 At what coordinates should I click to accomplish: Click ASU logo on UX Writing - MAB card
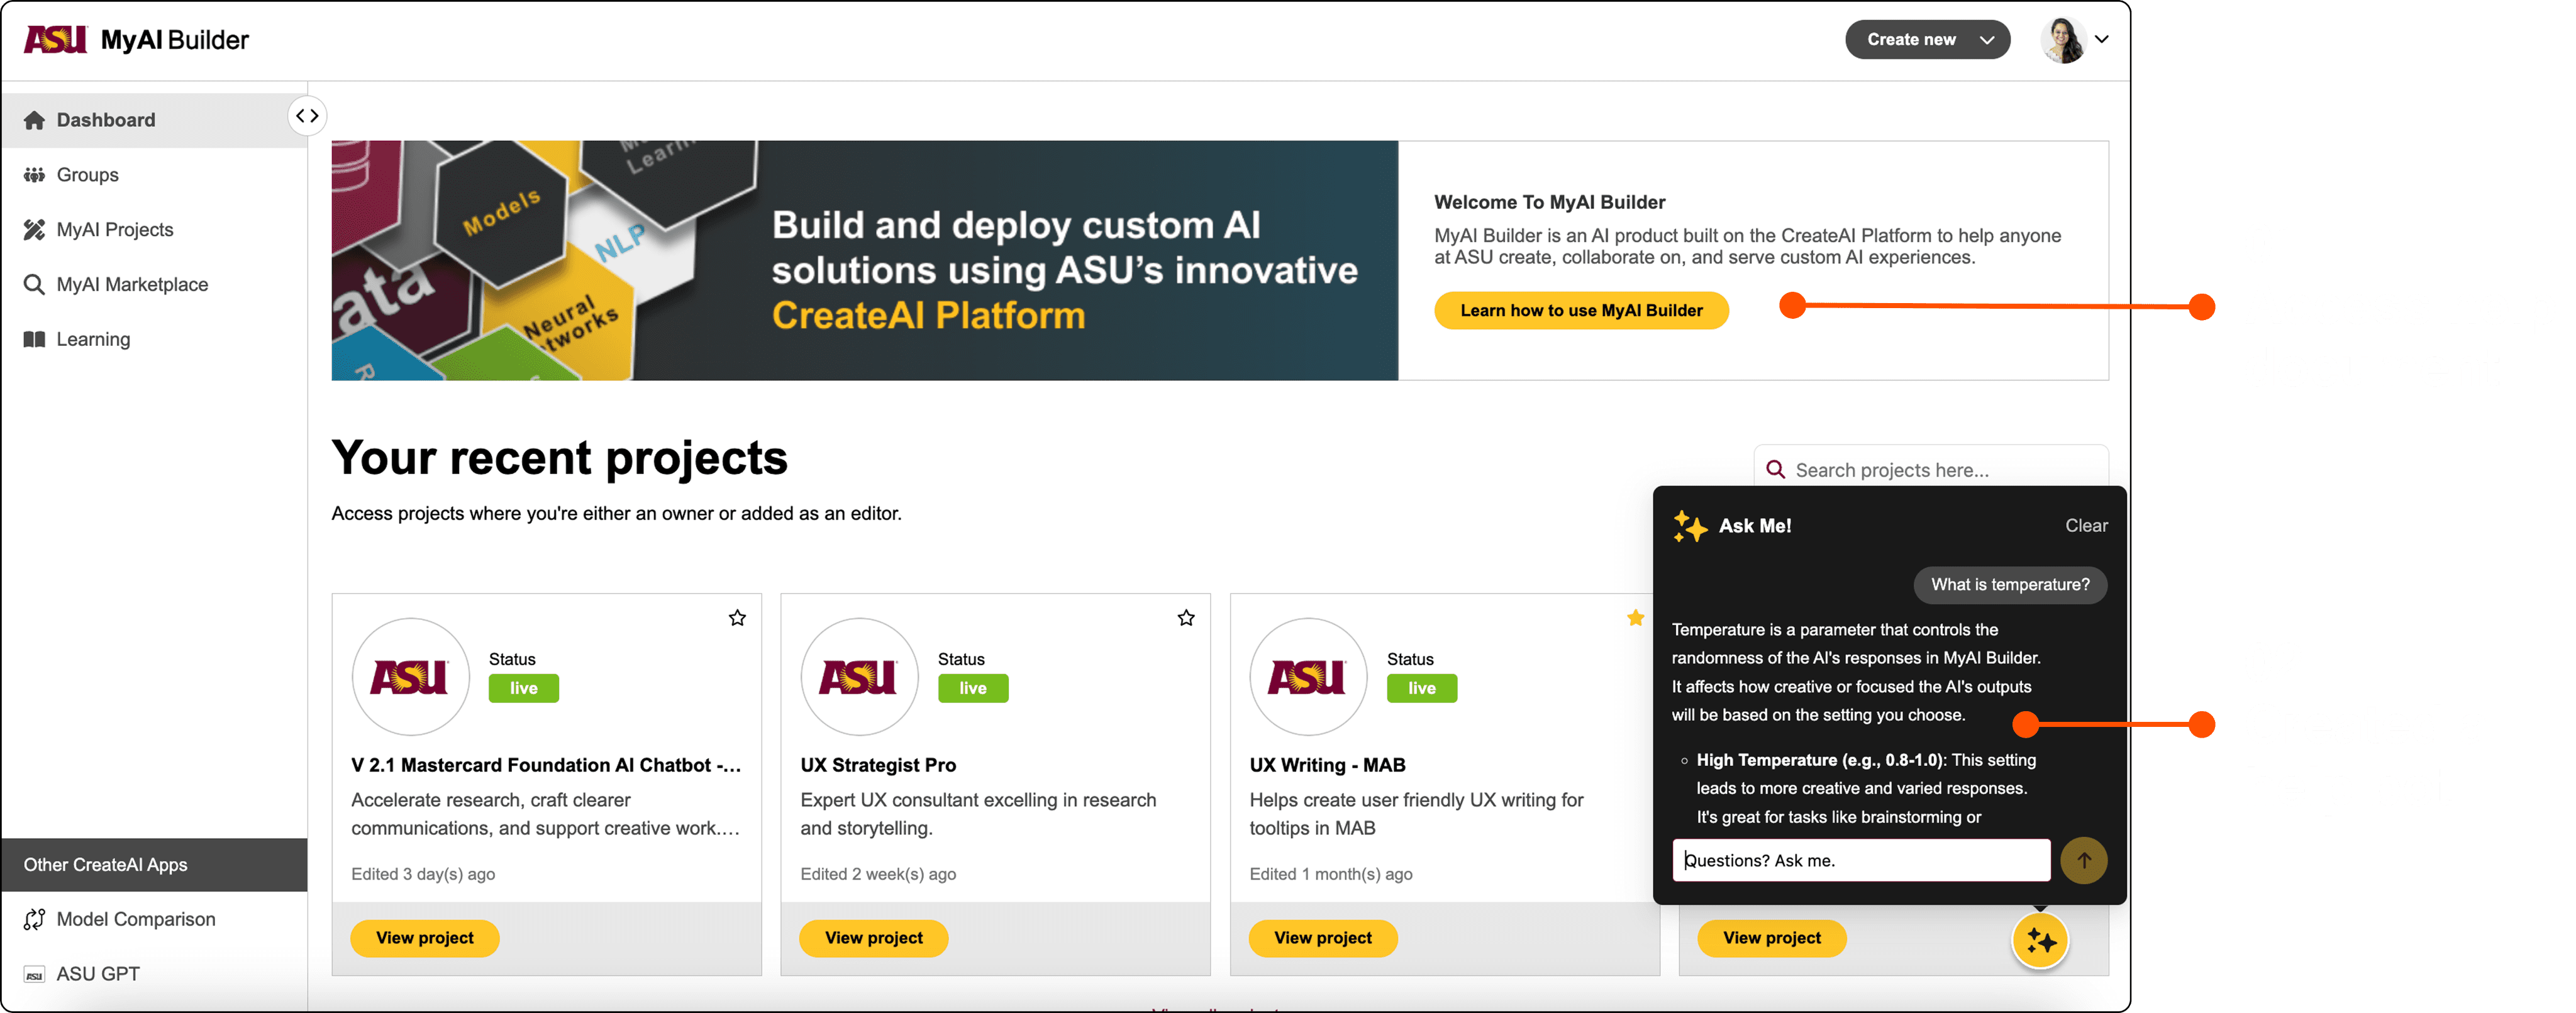(x=1308, y=677)
